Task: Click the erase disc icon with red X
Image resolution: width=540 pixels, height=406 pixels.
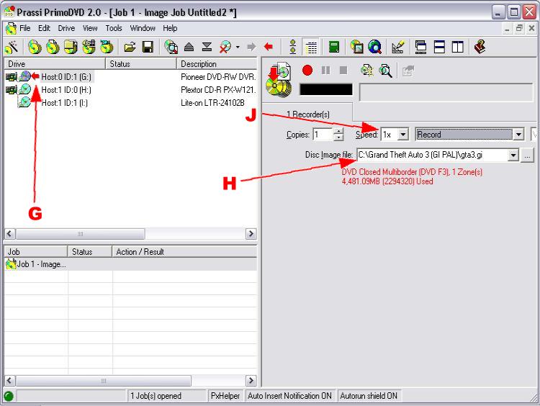Action: coord(225,47)
